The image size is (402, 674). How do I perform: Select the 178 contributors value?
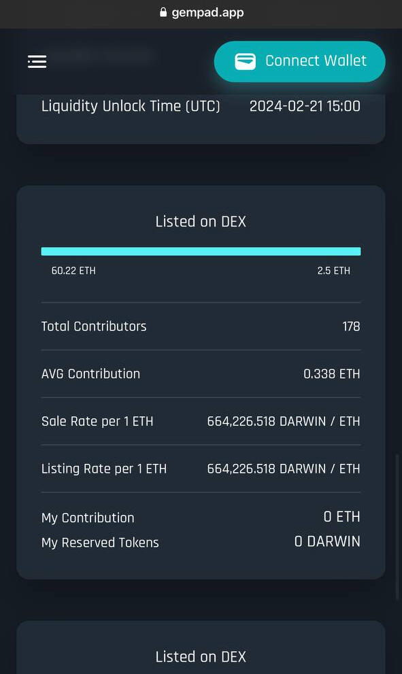coord(351,326)
